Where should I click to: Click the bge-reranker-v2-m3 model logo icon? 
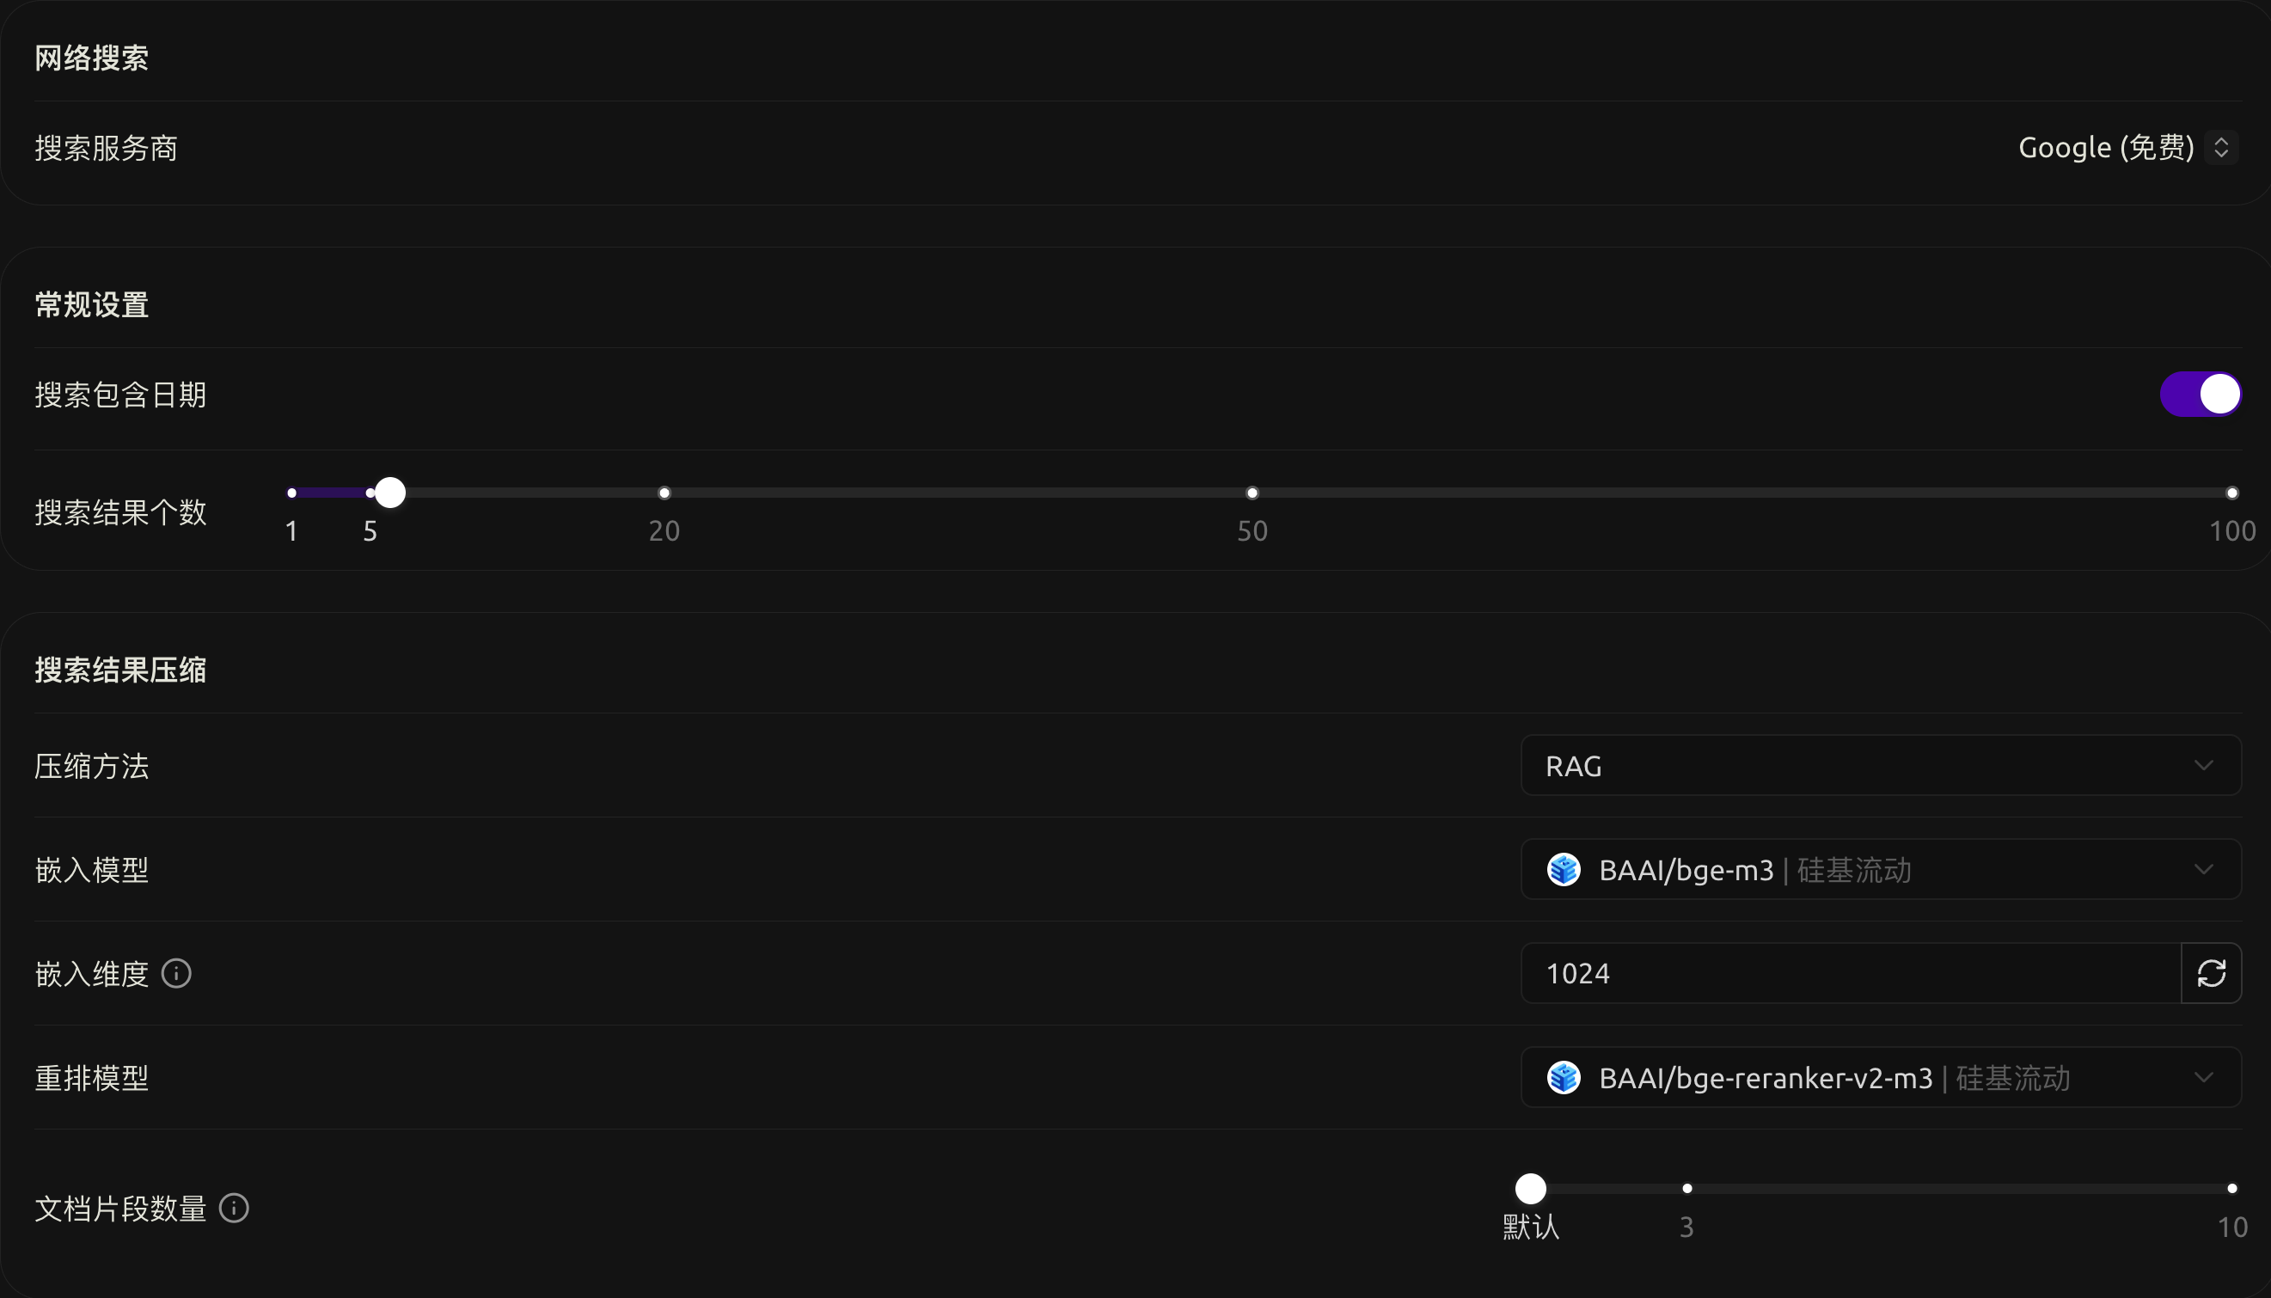(1564, 1078)
